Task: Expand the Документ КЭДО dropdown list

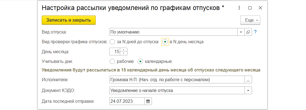Action: click(x=248, y=90)
